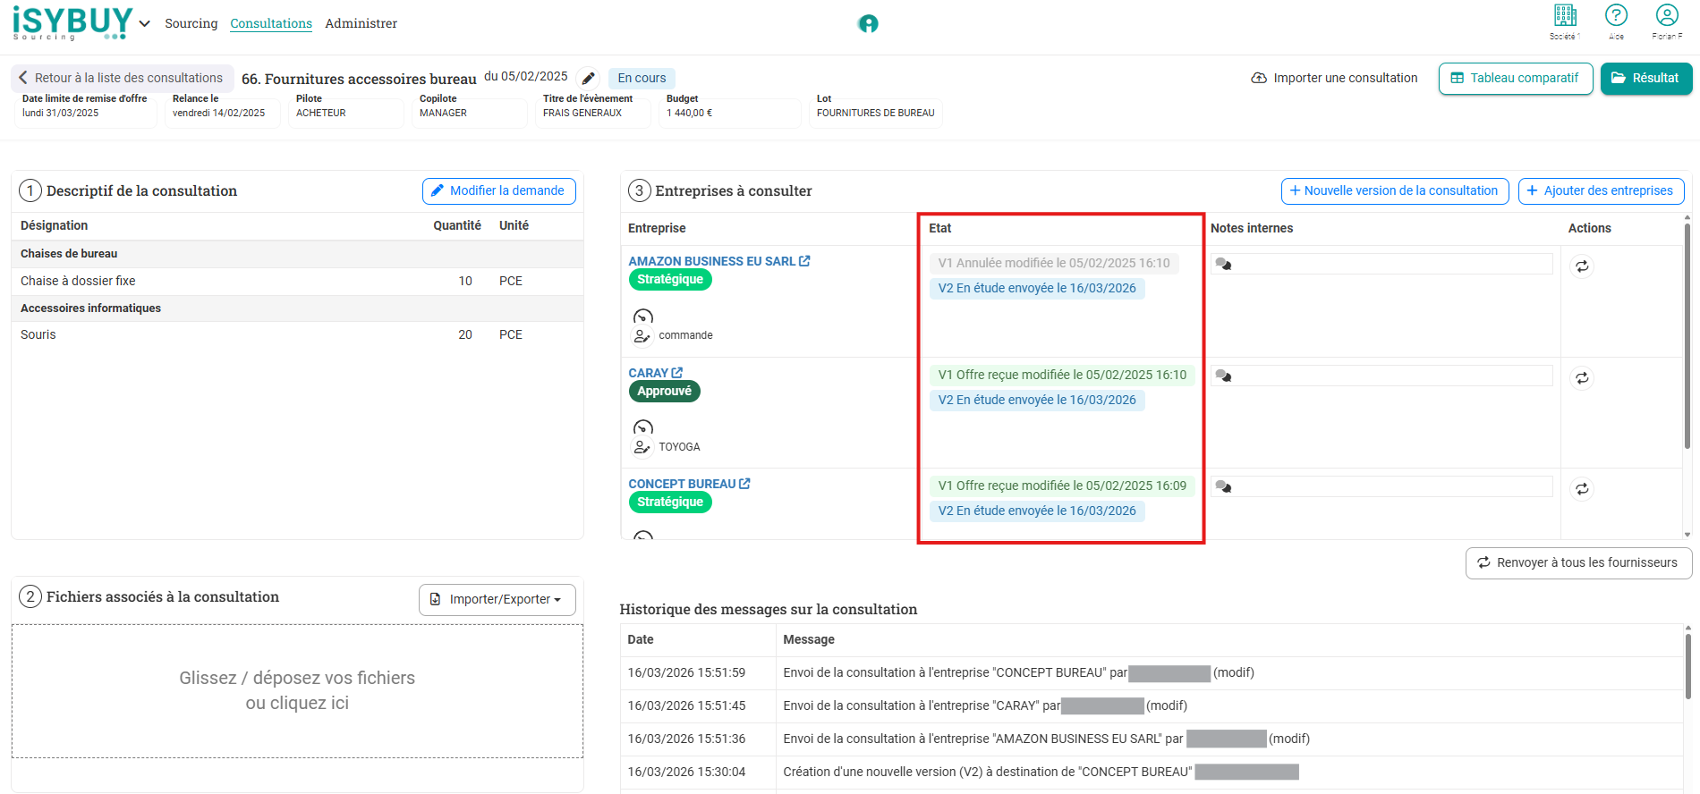Click CARAY's V1 Offre reçue status tag
This screenshot has height=794, width=1700.
pos(1062,375)
